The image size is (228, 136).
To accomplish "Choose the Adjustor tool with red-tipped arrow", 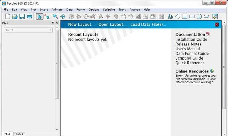I will click(47, 16).
